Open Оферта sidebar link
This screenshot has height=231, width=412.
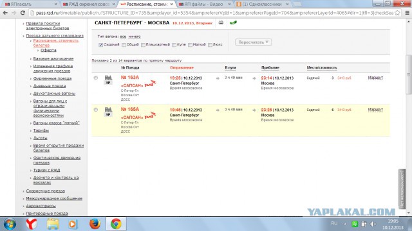(x=48, y=50)
